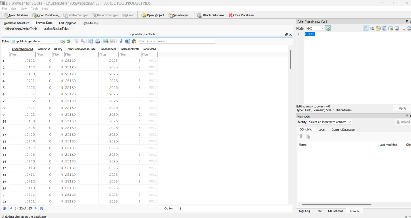Click Revert Changes toolbar button
The image size is (411, 218).
(x=105, y=15)
